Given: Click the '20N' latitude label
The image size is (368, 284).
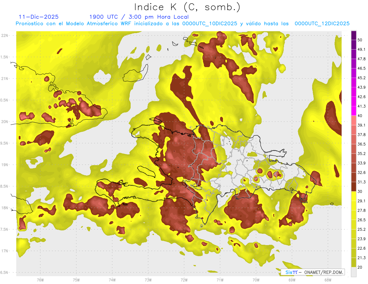Looking at the screenshot, I should tap(5, 122).
